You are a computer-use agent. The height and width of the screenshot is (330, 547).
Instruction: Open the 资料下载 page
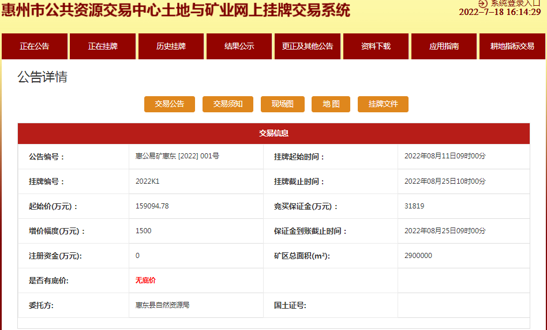tap(376, 47)
